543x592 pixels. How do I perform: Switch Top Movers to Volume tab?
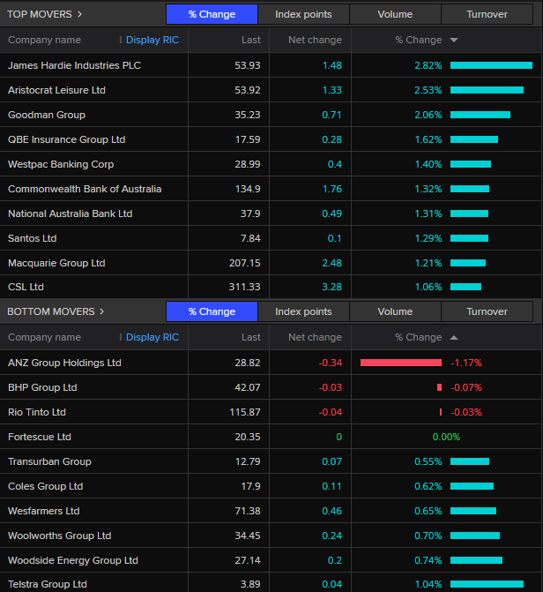pyautogui.click(x=395, y=14)
